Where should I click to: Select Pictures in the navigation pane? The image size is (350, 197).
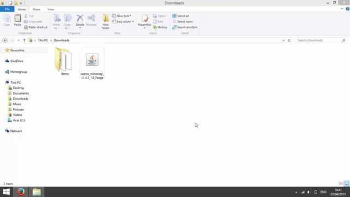click(16, 109)
